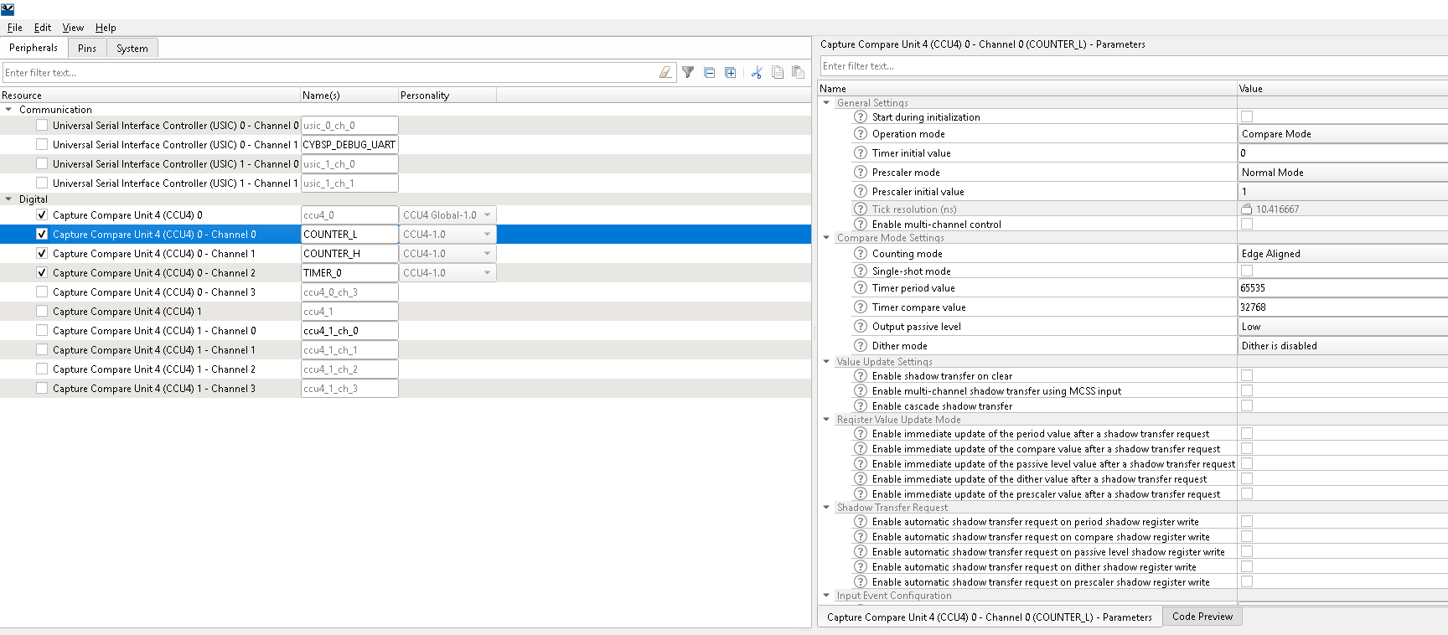Open help icon for Dither mode
Screen dimensions: 1448x635
[x=861, y=346]
